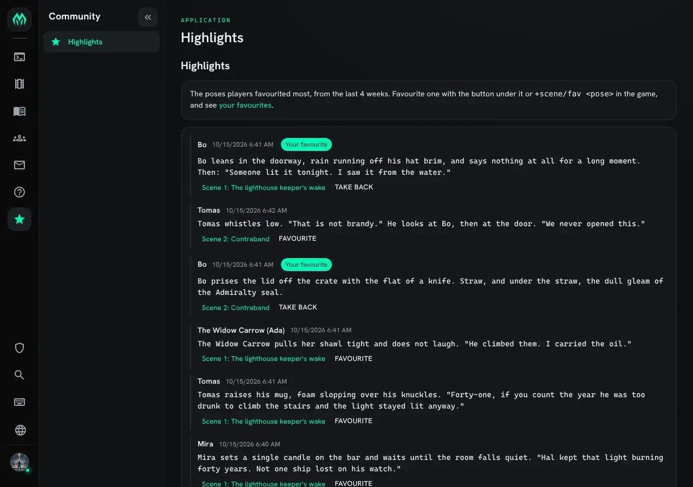Screen dimensions: 693x487
Task: Open Scene 2: Contraband under Bo's crate pose
Action: coord(236,307)
